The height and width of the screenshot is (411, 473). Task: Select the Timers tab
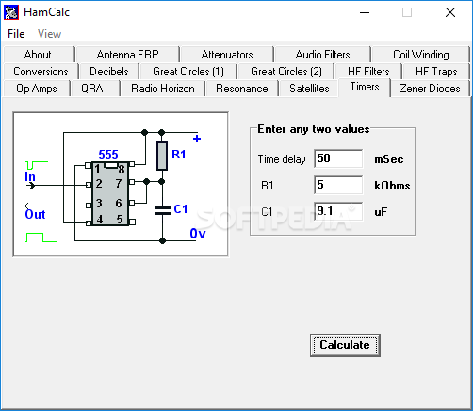click(x=365, y=87)
